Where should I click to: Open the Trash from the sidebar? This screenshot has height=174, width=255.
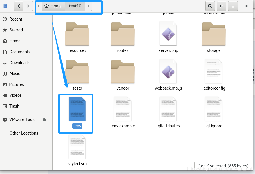(x=15, y=106)
